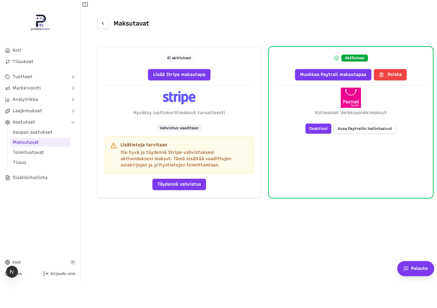Deactivate Paytrail with Deaktivoi button

coord(318,129)
